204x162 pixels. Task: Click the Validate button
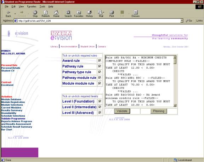click(122, 111)
